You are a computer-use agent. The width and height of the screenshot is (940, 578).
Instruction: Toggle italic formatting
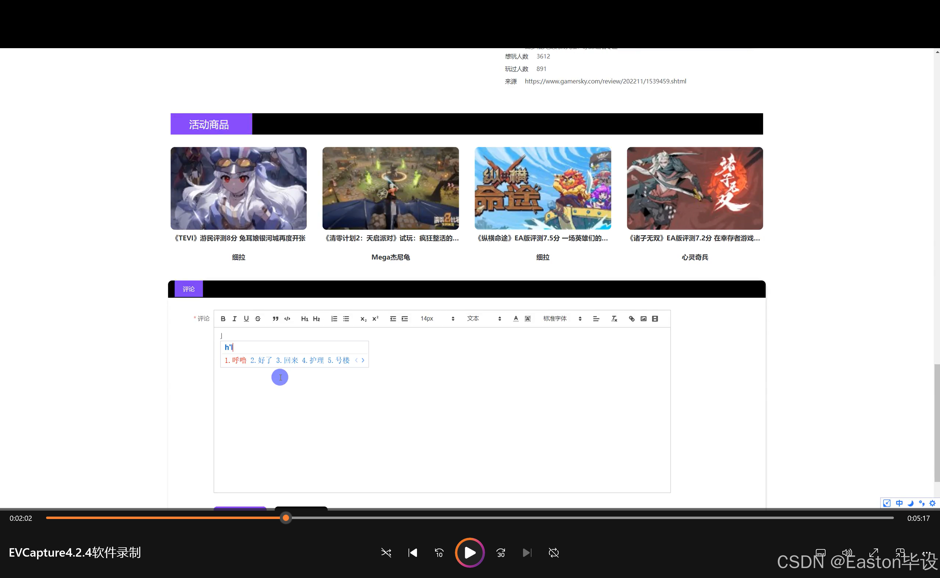point(234,319)
